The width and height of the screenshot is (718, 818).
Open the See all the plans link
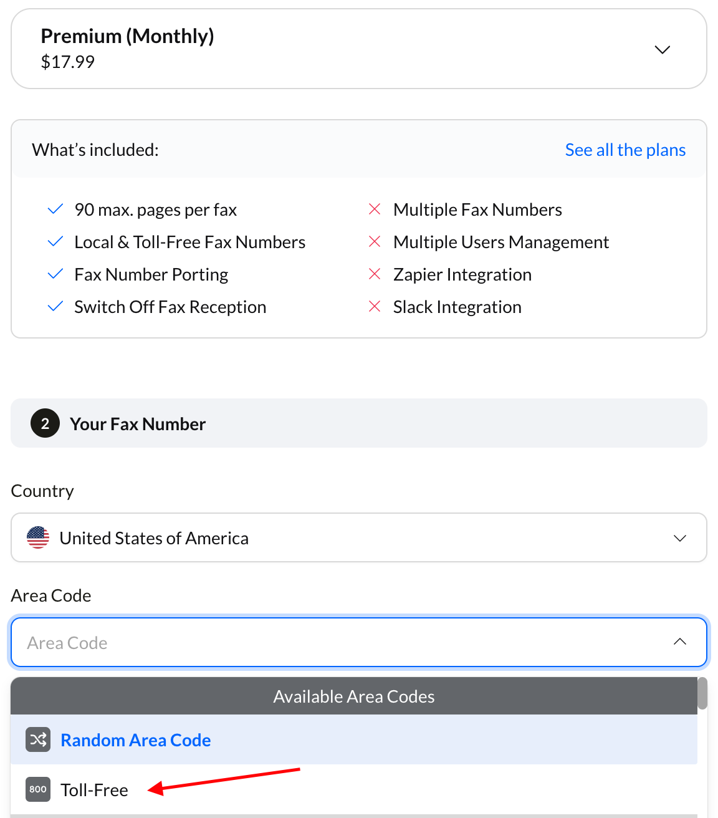click(x=625, y=150)
